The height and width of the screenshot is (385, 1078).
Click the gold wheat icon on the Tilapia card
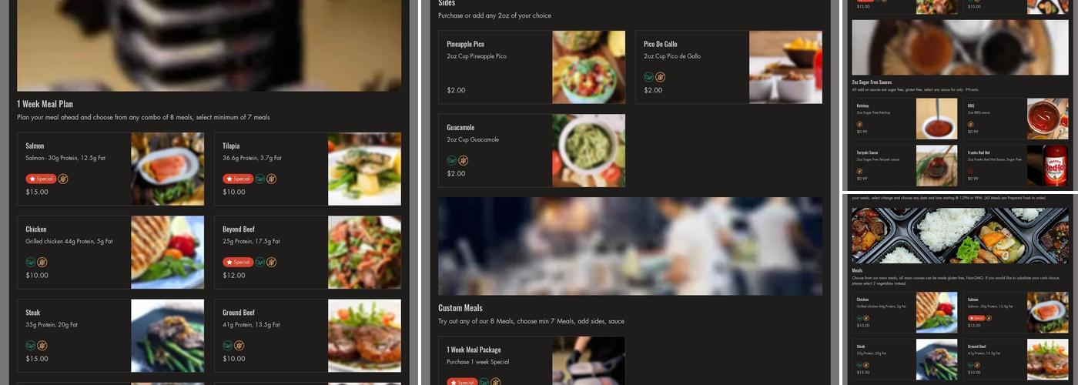[x=271, y=179]
